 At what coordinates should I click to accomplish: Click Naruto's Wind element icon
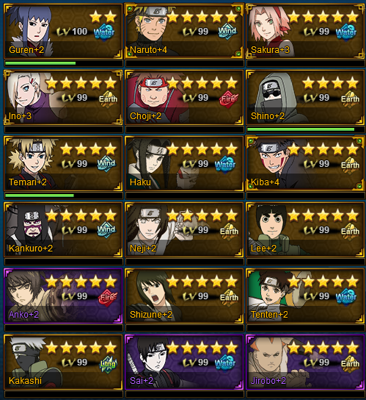tap(227, 32)
